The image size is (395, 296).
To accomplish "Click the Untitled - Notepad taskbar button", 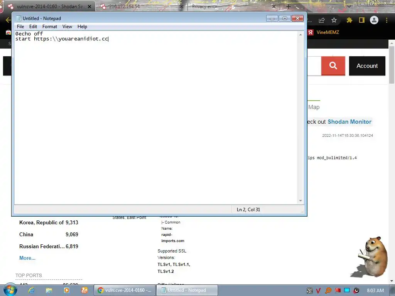I will point(187,290).
